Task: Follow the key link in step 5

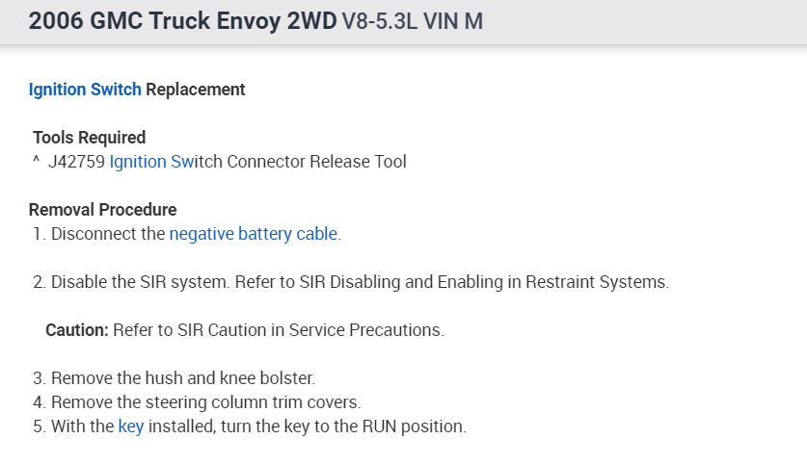Action: tap(130, 426)
